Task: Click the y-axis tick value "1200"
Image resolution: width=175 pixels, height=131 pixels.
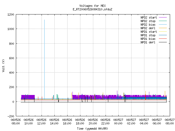Action: [x=11, y=14]
